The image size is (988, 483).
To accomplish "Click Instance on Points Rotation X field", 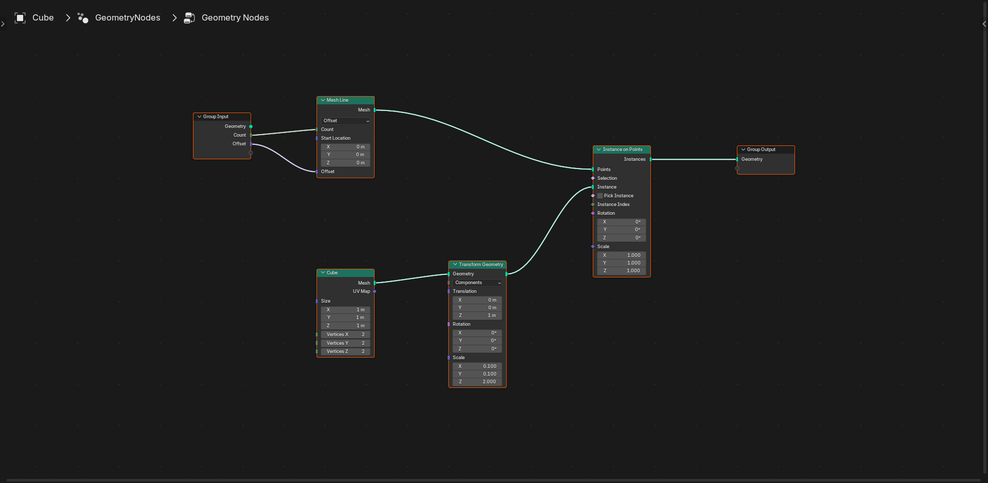I will (x=622, y=222).
